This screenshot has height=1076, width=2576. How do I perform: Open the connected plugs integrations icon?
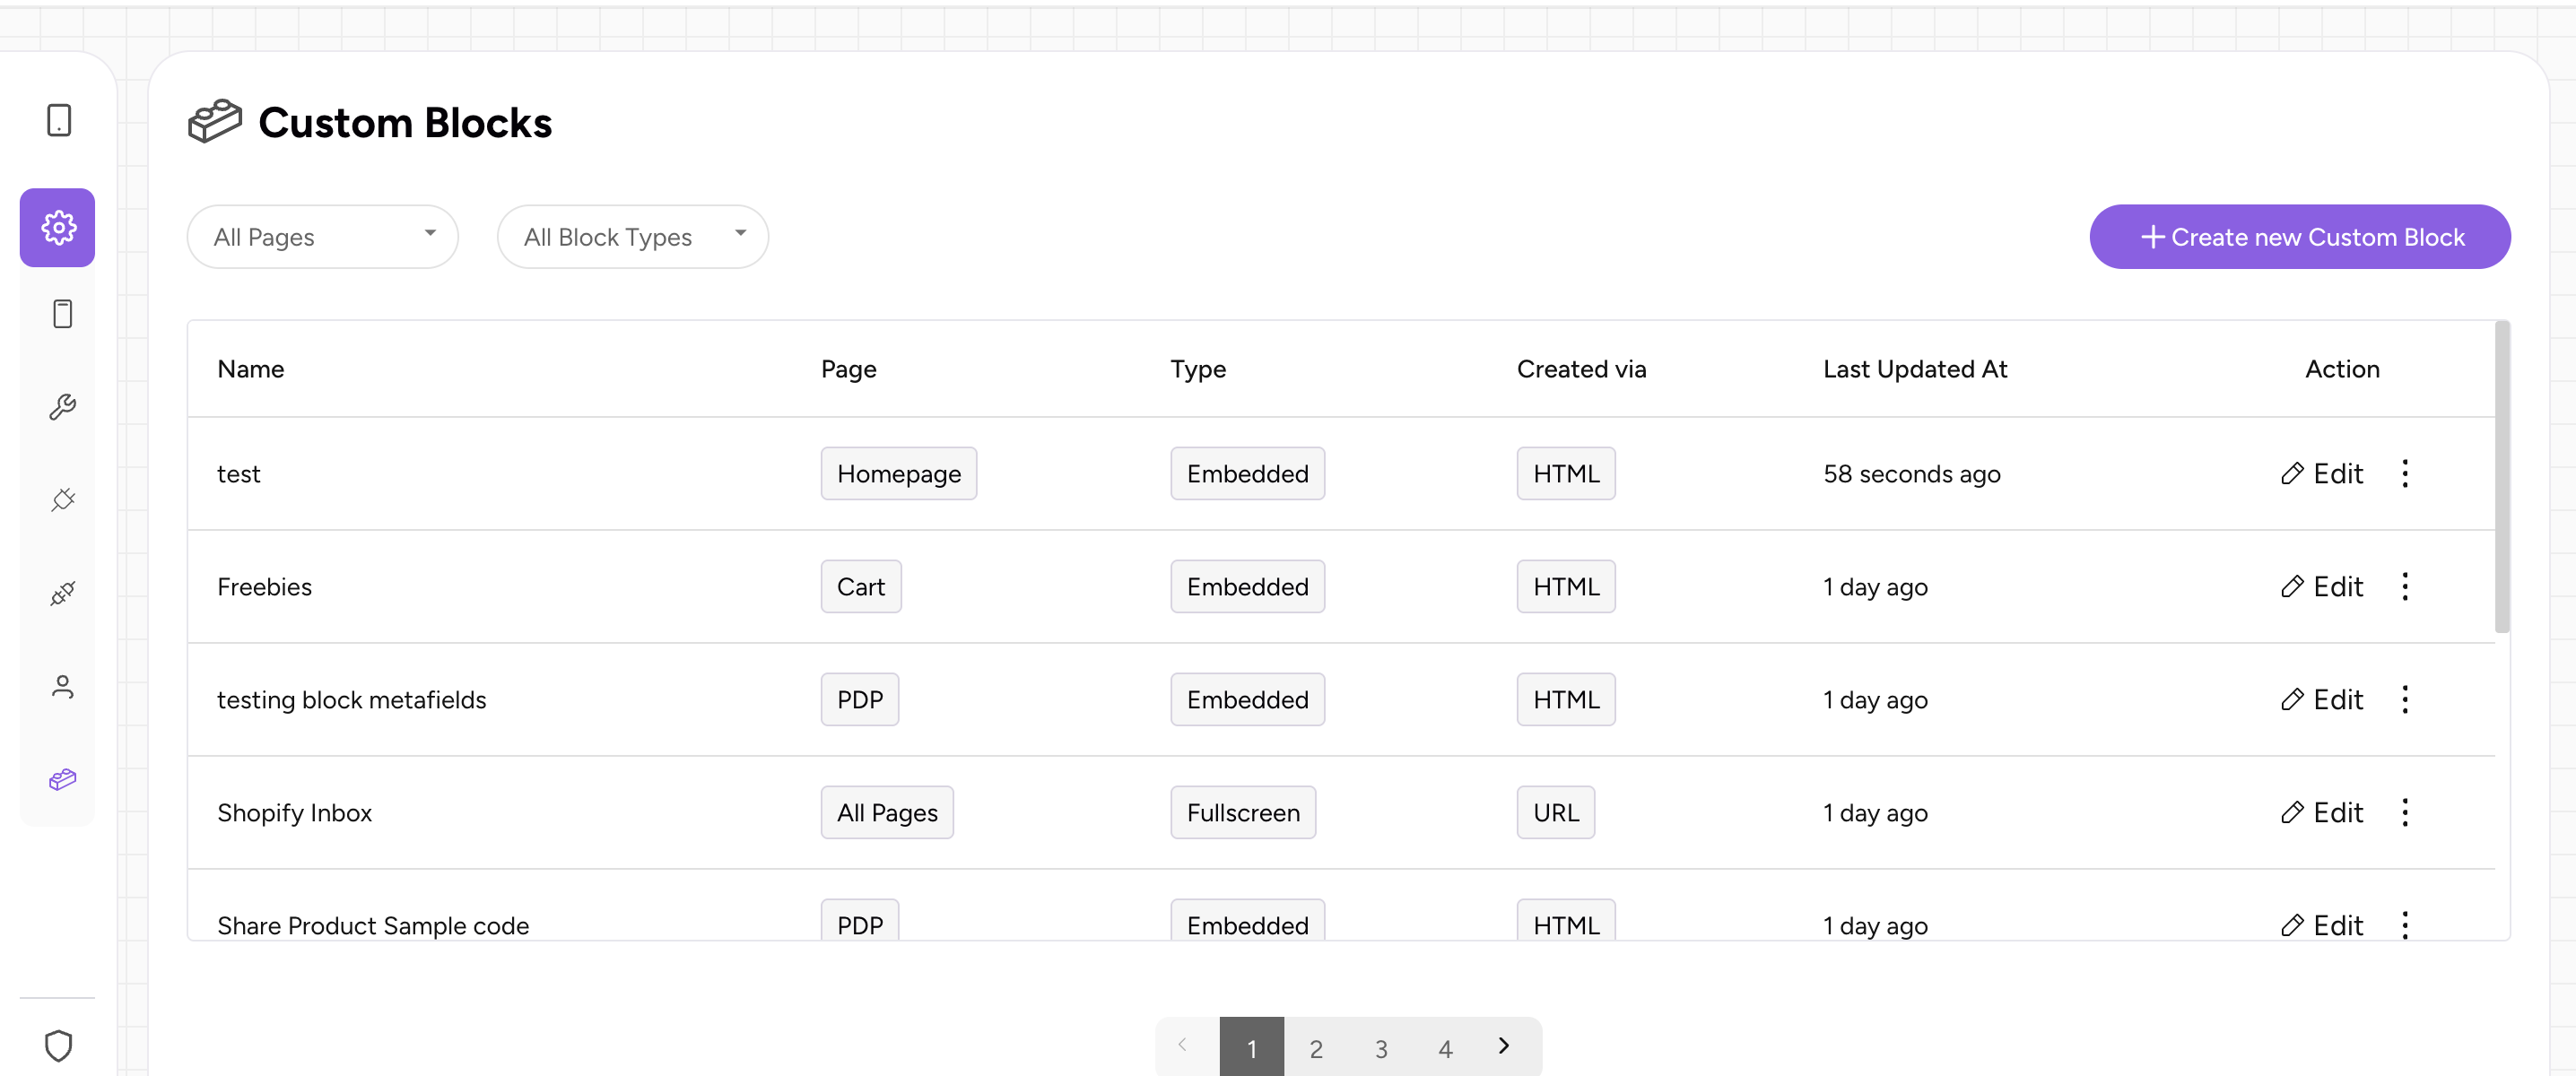tap(62, 594)
